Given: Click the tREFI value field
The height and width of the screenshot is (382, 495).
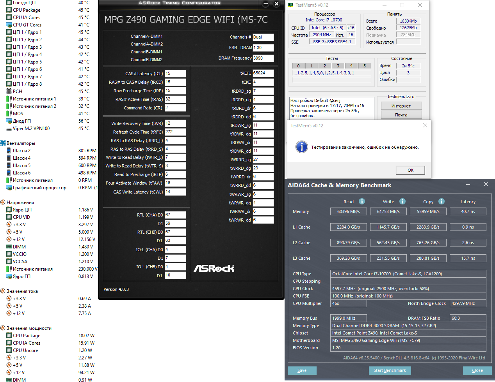Looking at the screenshot, I should pyautogui.click(x=263, y=73).
